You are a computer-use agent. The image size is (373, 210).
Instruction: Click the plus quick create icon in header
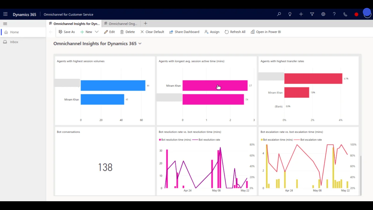(301, 14)
